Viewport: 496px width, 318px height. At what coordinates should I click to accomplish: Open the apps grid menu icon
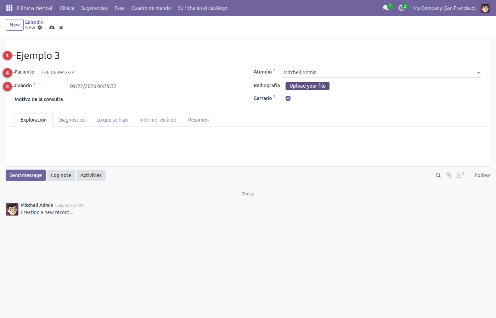pyautogui.click(x=10, y=8)
